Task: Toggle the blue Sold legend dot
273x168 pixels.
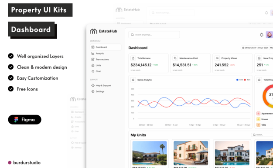Action: point(237,80)
